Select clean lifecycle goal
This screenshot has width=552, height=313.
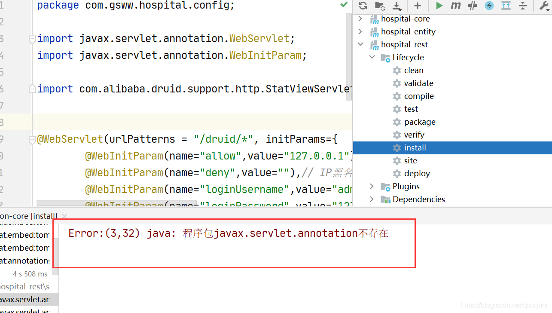[x=414, y=71]
